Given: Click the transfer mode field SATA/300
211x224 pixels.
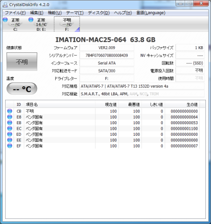Looking at the screenshot, I should point(107,71).
